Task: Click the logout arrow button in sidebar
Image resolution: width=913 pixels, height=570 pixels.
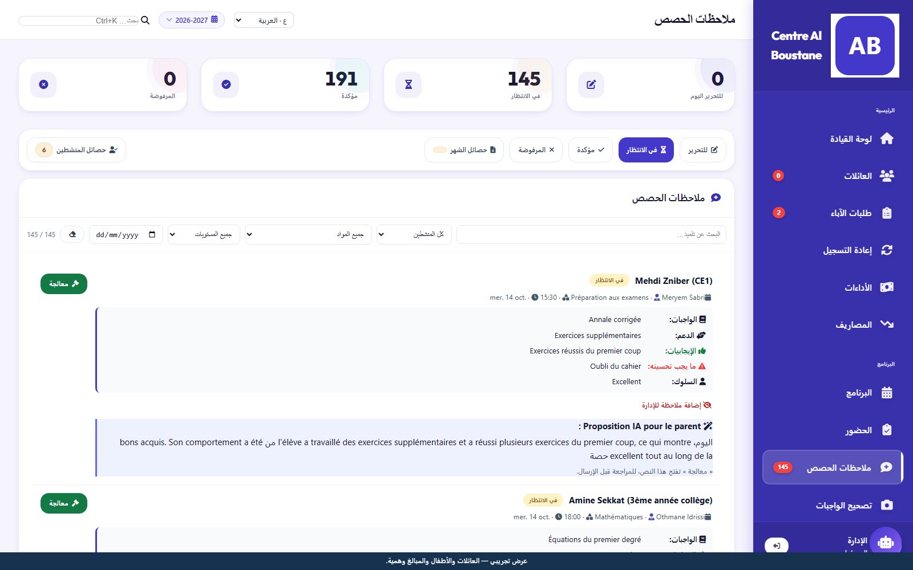Action: [x=777, y=545]
